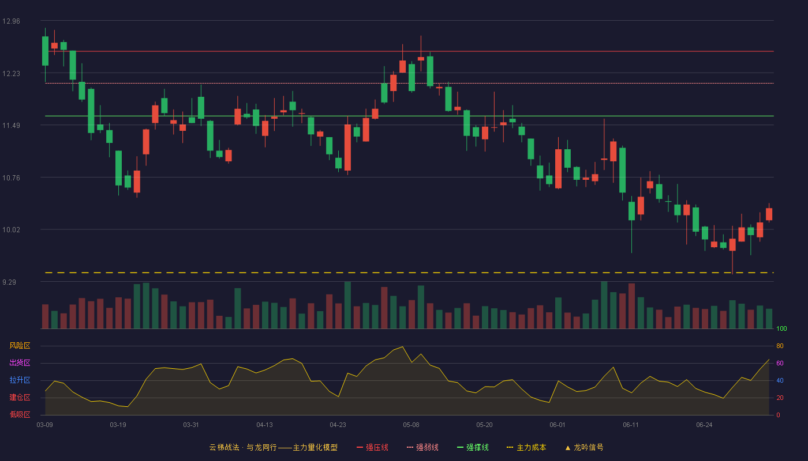Click the 04-23 date label
Image resolution: width=808 pixels, height=461 pixels.
pyautogui.click(x=338, y=425)
